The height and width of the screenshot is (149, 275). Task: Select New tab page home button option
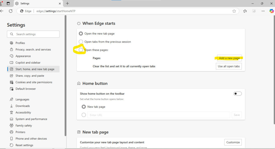tap(84, 106)
